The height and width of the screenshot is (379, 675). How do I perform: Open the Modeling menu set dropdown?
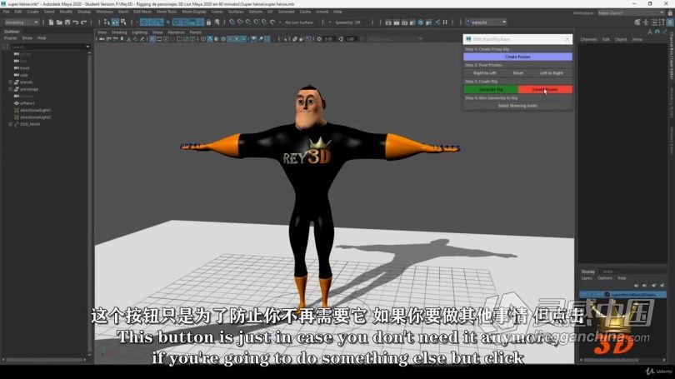pos(20,22)
